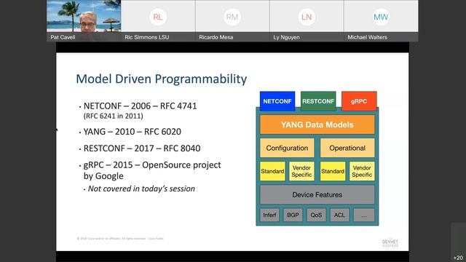
Task: Click 'RESTCONF – 2017 – RFC 8040' bullet
Action: pyautogui.click(x=142, y=148)
